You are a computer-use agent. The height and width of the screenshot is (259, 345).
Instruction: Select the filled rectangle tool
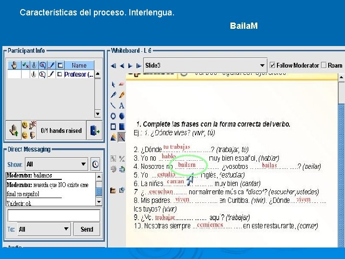tap(122, 127)
